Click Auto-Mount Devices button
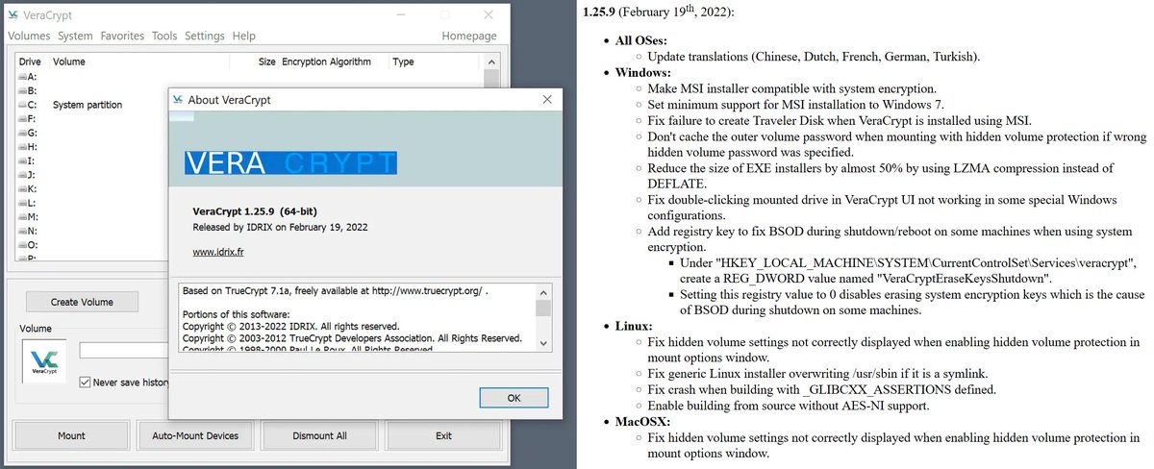Image resolution: width=1154 pixels, height=469 pixels. pyautogui.click(x=195, y=435)
